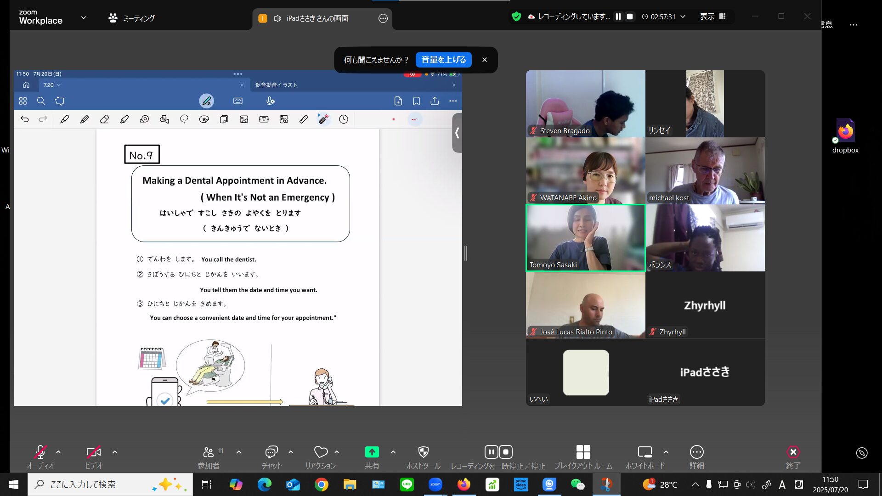Image resolution: width=882 pixels, height=496 pixels.
Task: Expand recording timer dropdown
Action: coord(683,17)
